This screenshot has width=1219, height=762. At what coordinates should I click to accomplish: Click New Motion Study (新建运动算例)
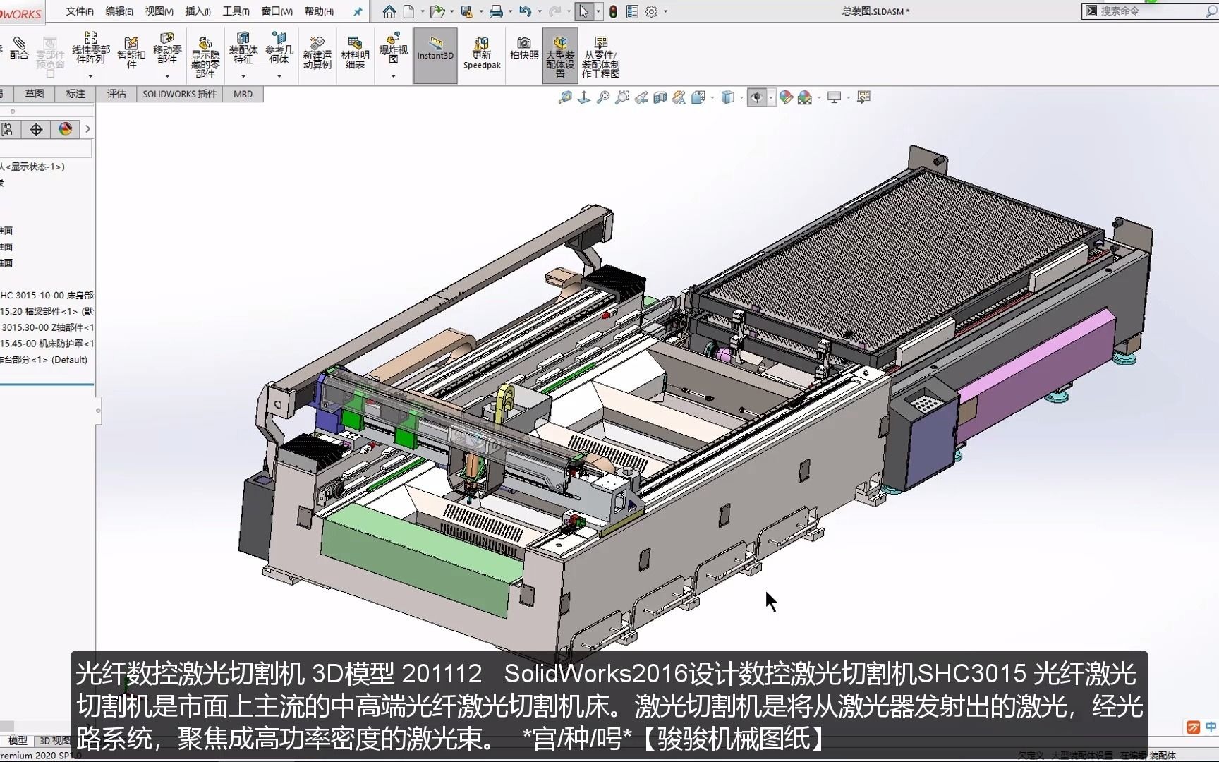pyautogui.click(x=317, y=53)
